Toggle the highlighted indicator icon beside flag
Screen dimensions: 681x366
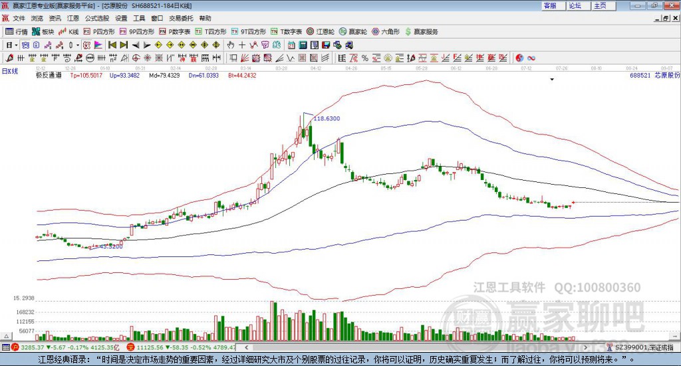86,45
